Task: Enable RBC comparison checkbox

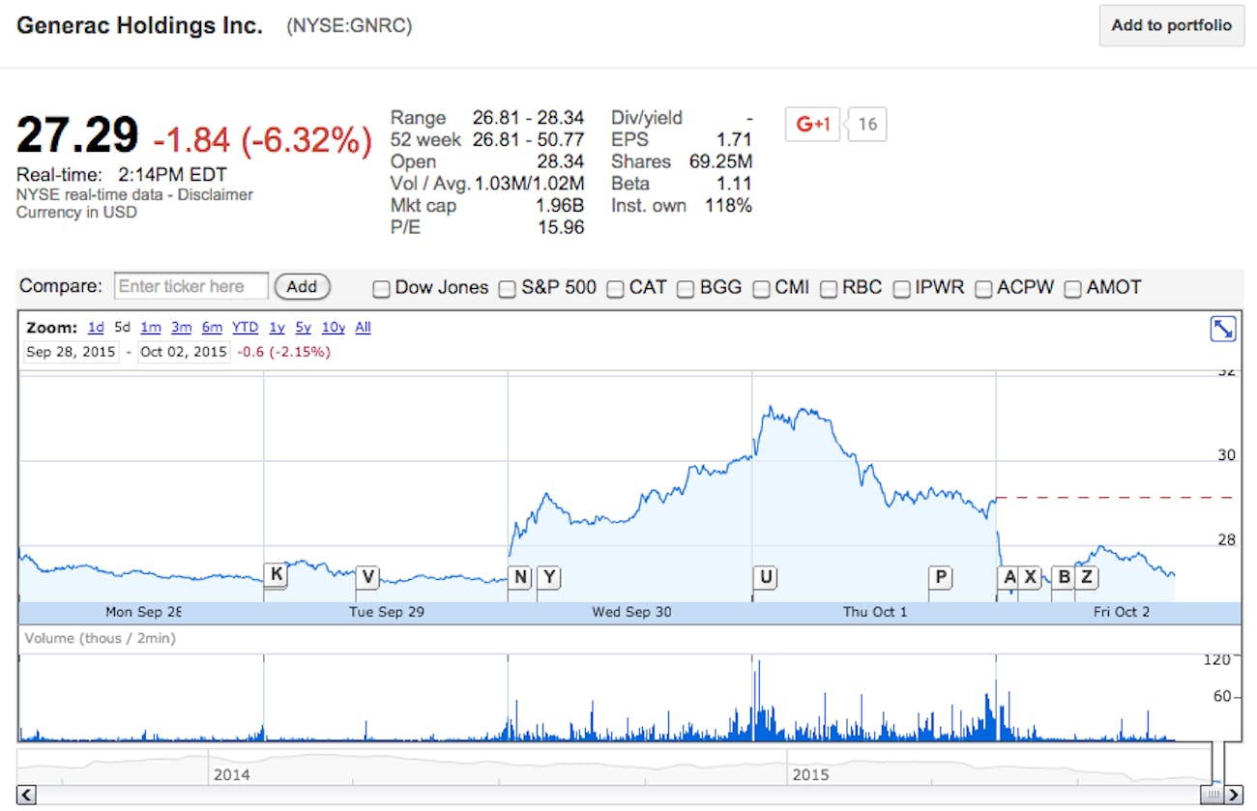Action: coord(828,288)
